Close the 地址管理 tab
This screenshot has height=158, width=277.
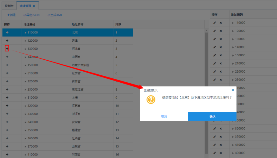[34, 6]
